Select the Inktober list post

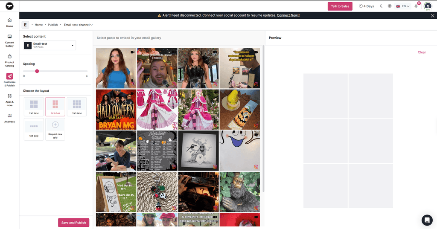pyautogui.click(x=157, y=151)
